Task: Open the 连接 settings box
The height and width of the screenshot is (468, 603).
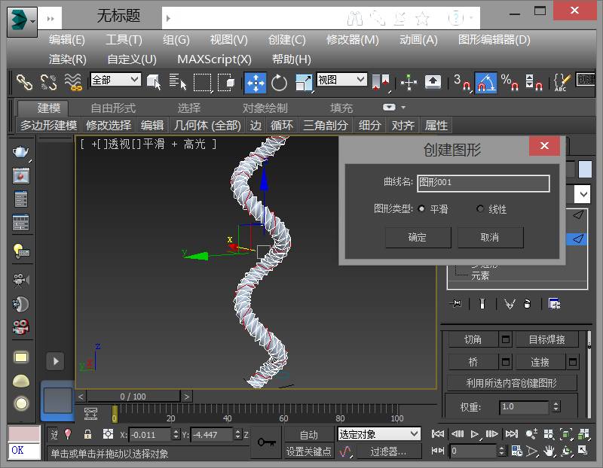Action: (x=573, y=362)
